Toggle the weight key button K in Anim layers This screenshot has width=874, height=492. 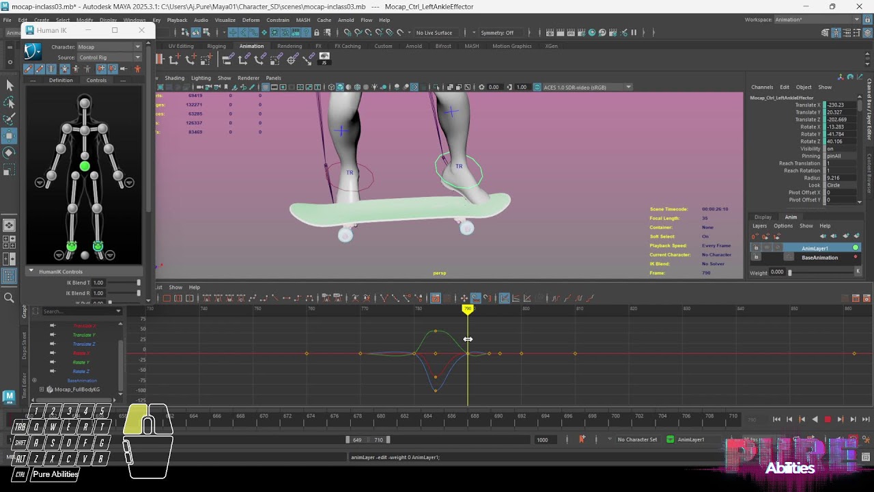tap(858, 271)
